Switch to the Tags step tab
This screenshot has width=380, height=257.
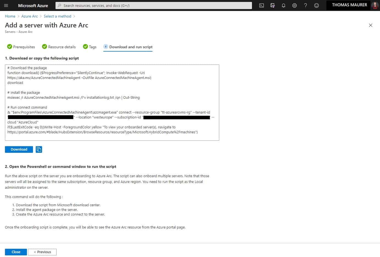[90, 47]
